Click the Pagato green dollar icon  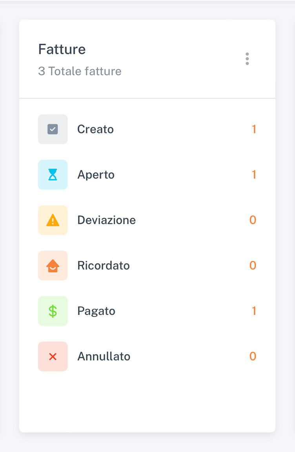(53, 311)
